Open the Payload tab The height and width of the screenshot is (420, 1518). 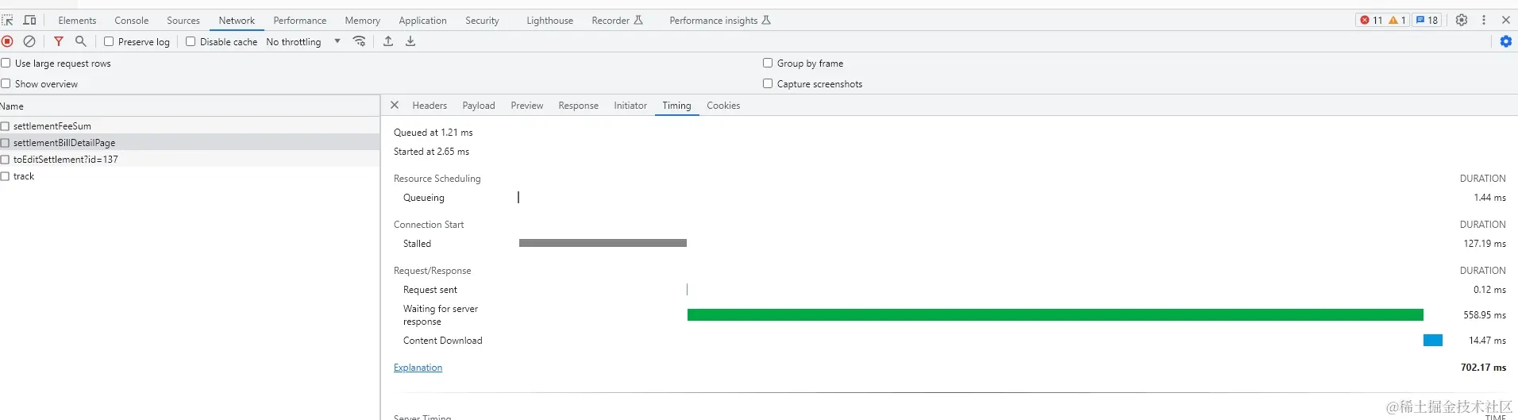pyautogui.click(x=479, y=106)
